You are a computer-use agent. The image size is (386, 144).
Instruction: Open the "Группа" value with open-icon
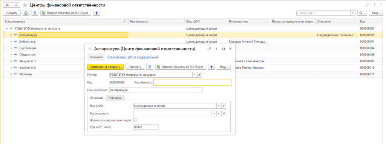tap(200, 75)
